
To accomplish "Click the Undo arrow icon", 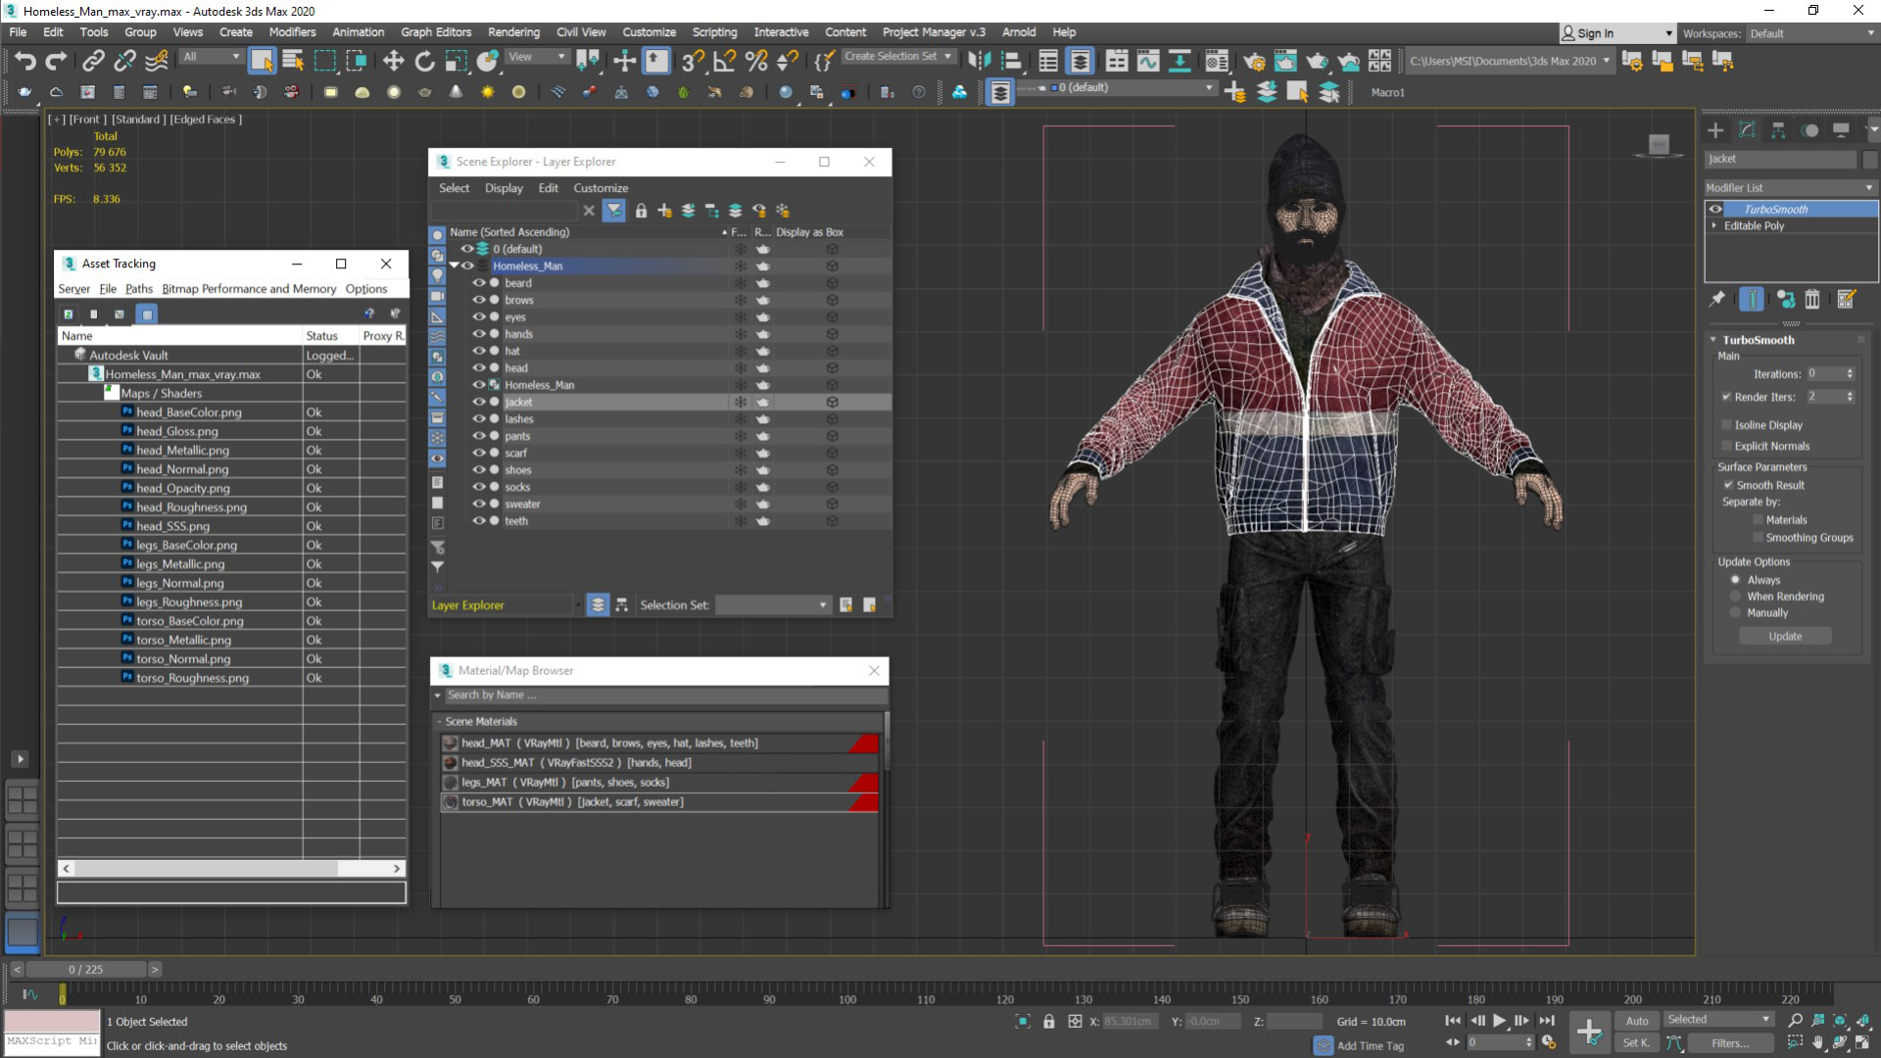I will 24,61.
